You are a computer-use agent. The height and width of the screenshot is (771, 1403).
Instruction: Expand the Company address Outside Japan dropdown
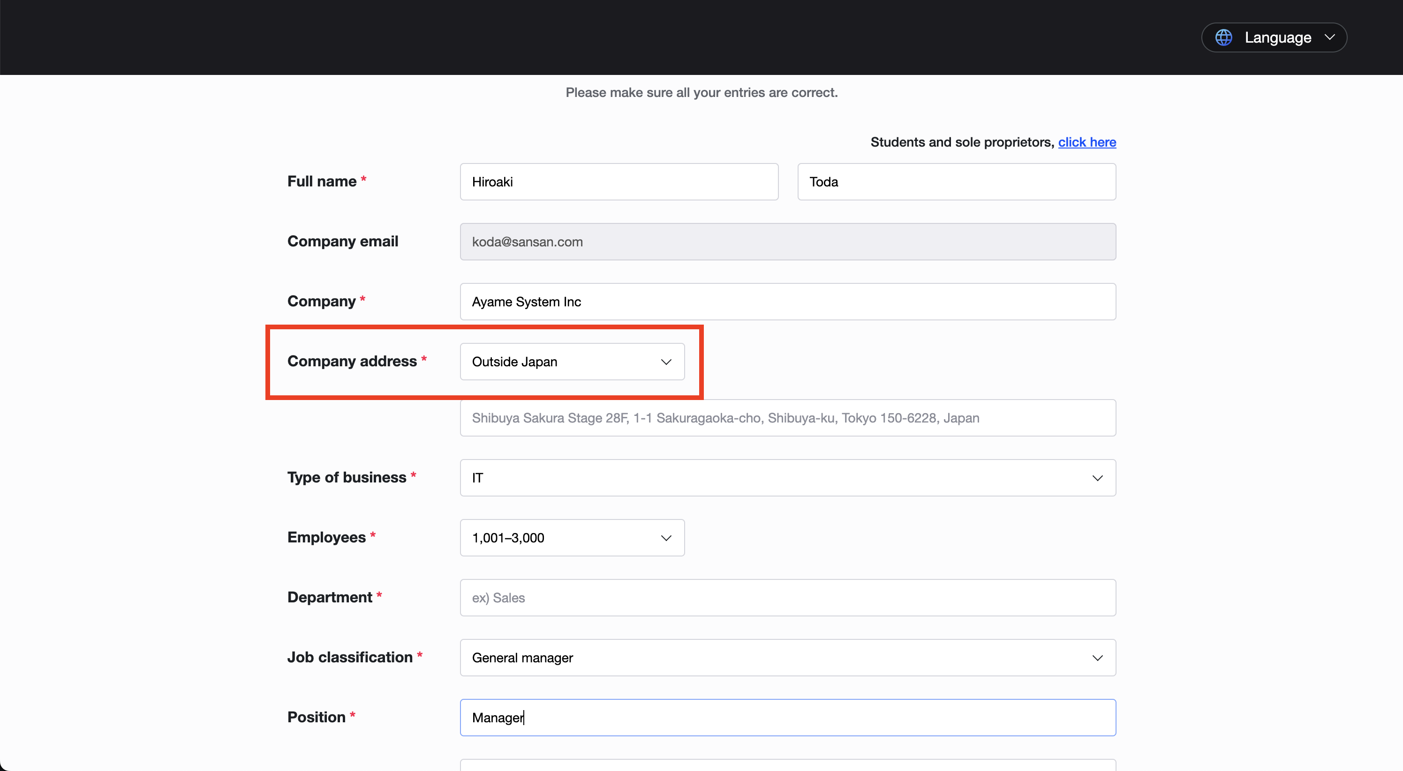[x=566, y=362]
